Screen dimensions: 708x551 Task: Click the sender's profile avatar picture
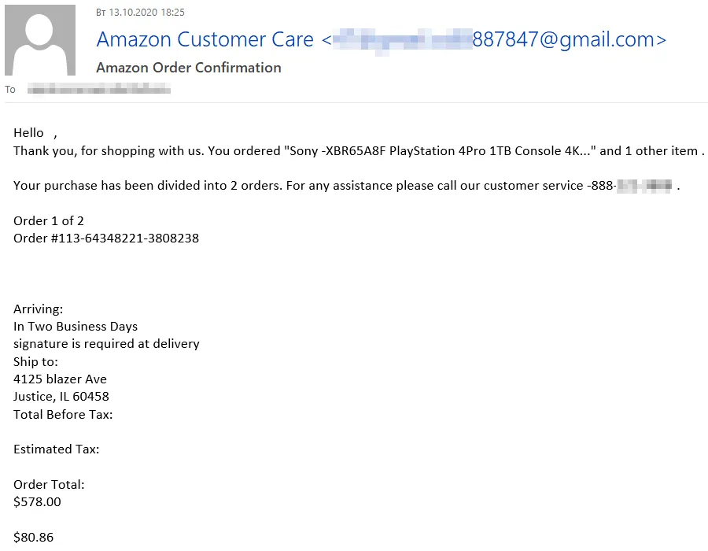click(x=40, y=40)
